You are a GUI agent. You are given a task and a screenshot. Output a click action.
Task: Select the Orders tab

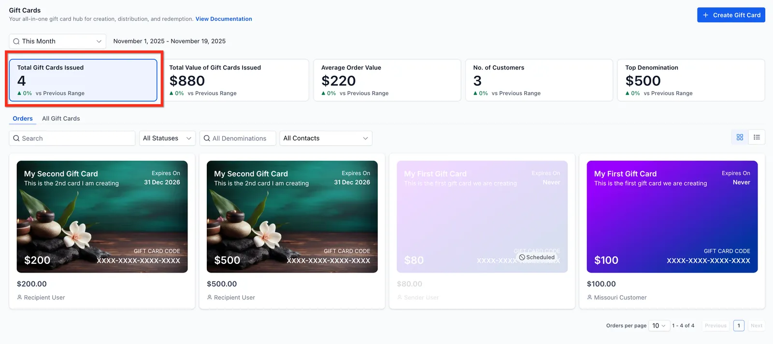pos(23,119)
